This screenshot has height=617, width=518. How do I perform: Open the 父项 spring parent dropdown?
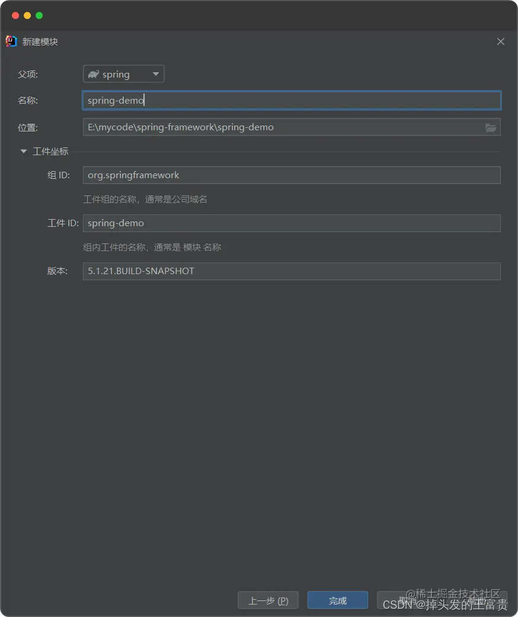click(x=123, y=74)
